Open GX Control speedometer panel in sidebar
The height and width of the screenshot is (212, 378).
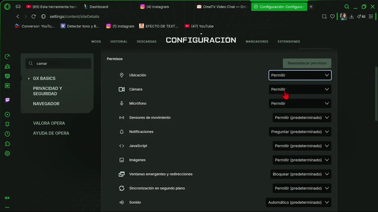click(x=7, y=57)
